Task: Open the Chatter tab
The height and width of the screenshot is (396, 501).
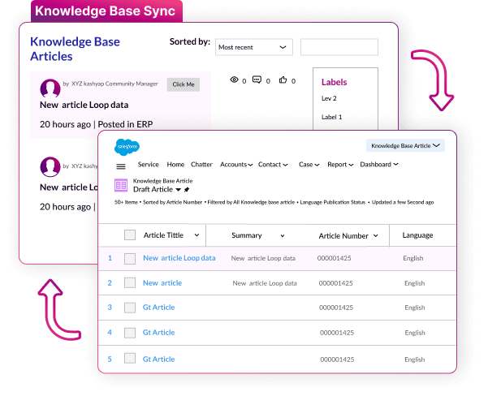Action: tap(201, 165)
